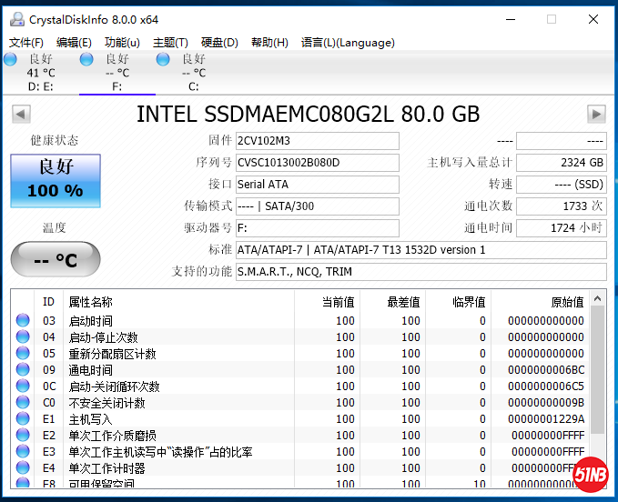
Task: Open the 语言(L)(Language) menu
Action: tap(348, 43)
